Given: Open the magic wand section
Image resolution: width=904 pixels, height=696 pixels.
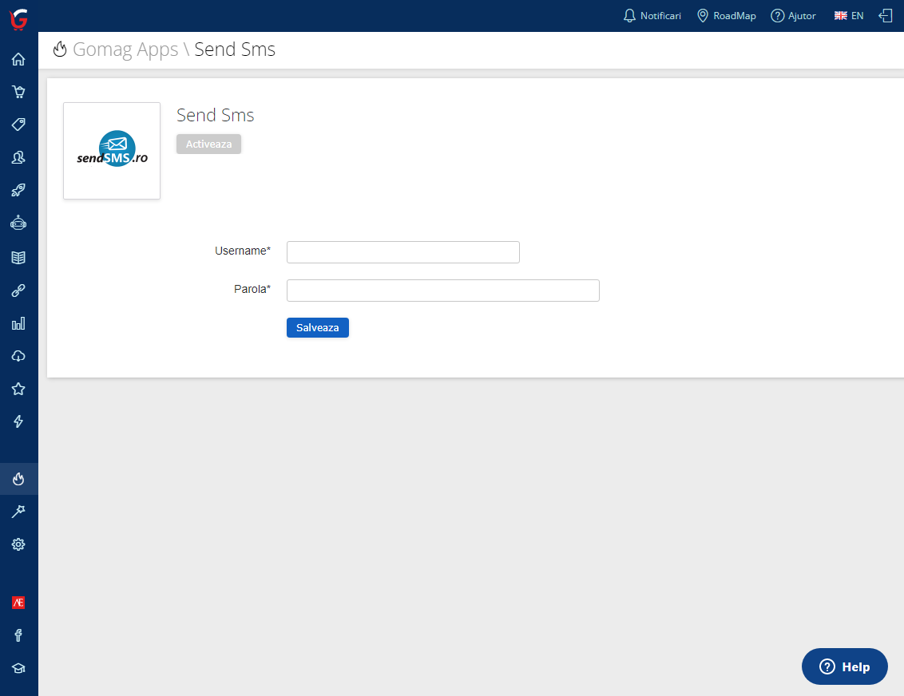Looking at the screenshot, I should point(18,512).
